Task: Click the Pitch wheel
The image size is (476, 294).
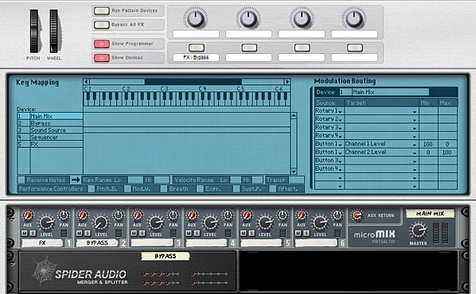Action: (x=33, y=31)
